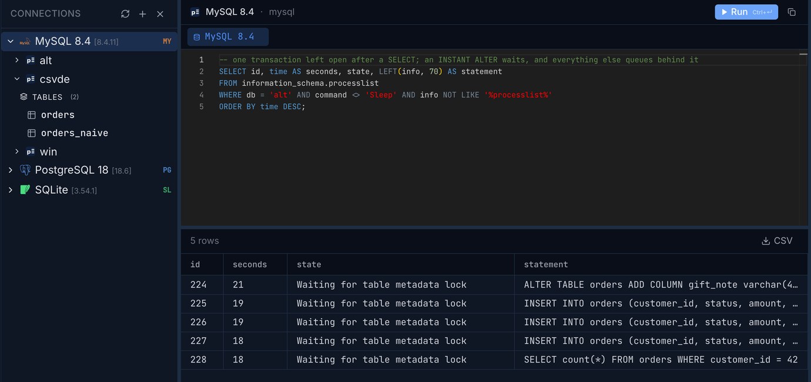Refresh the connections list
The width and height of the screenshot is (811, 382).
tap(125, 14)
